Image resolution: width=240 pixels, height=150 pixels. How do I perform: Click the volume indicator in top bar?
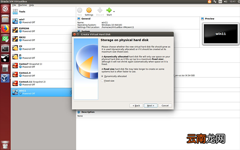226,2
